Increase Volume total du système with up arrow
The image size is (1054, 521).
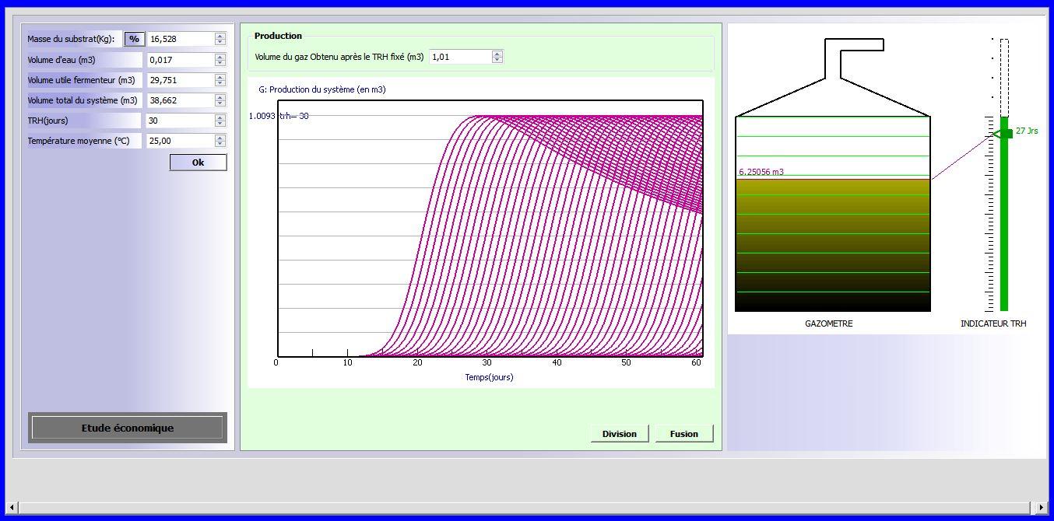[220, 96]
